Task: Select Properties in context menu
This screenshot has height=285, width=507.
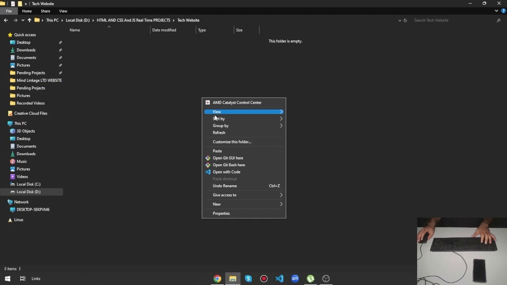Action: [221, 213]
